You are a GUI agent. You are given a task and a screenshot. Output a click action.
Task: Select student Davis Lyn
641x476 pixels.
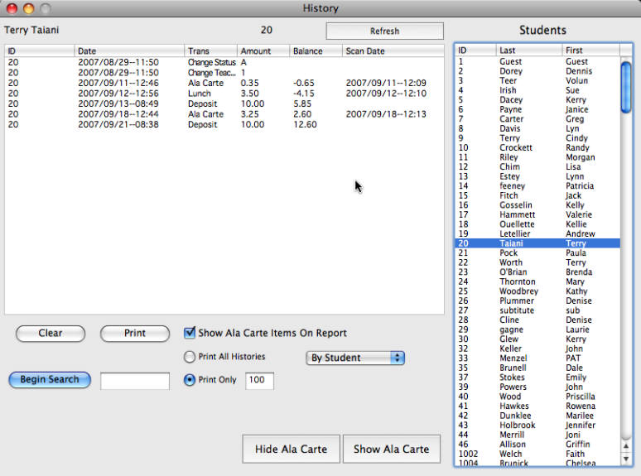click(x=537, y=128)
